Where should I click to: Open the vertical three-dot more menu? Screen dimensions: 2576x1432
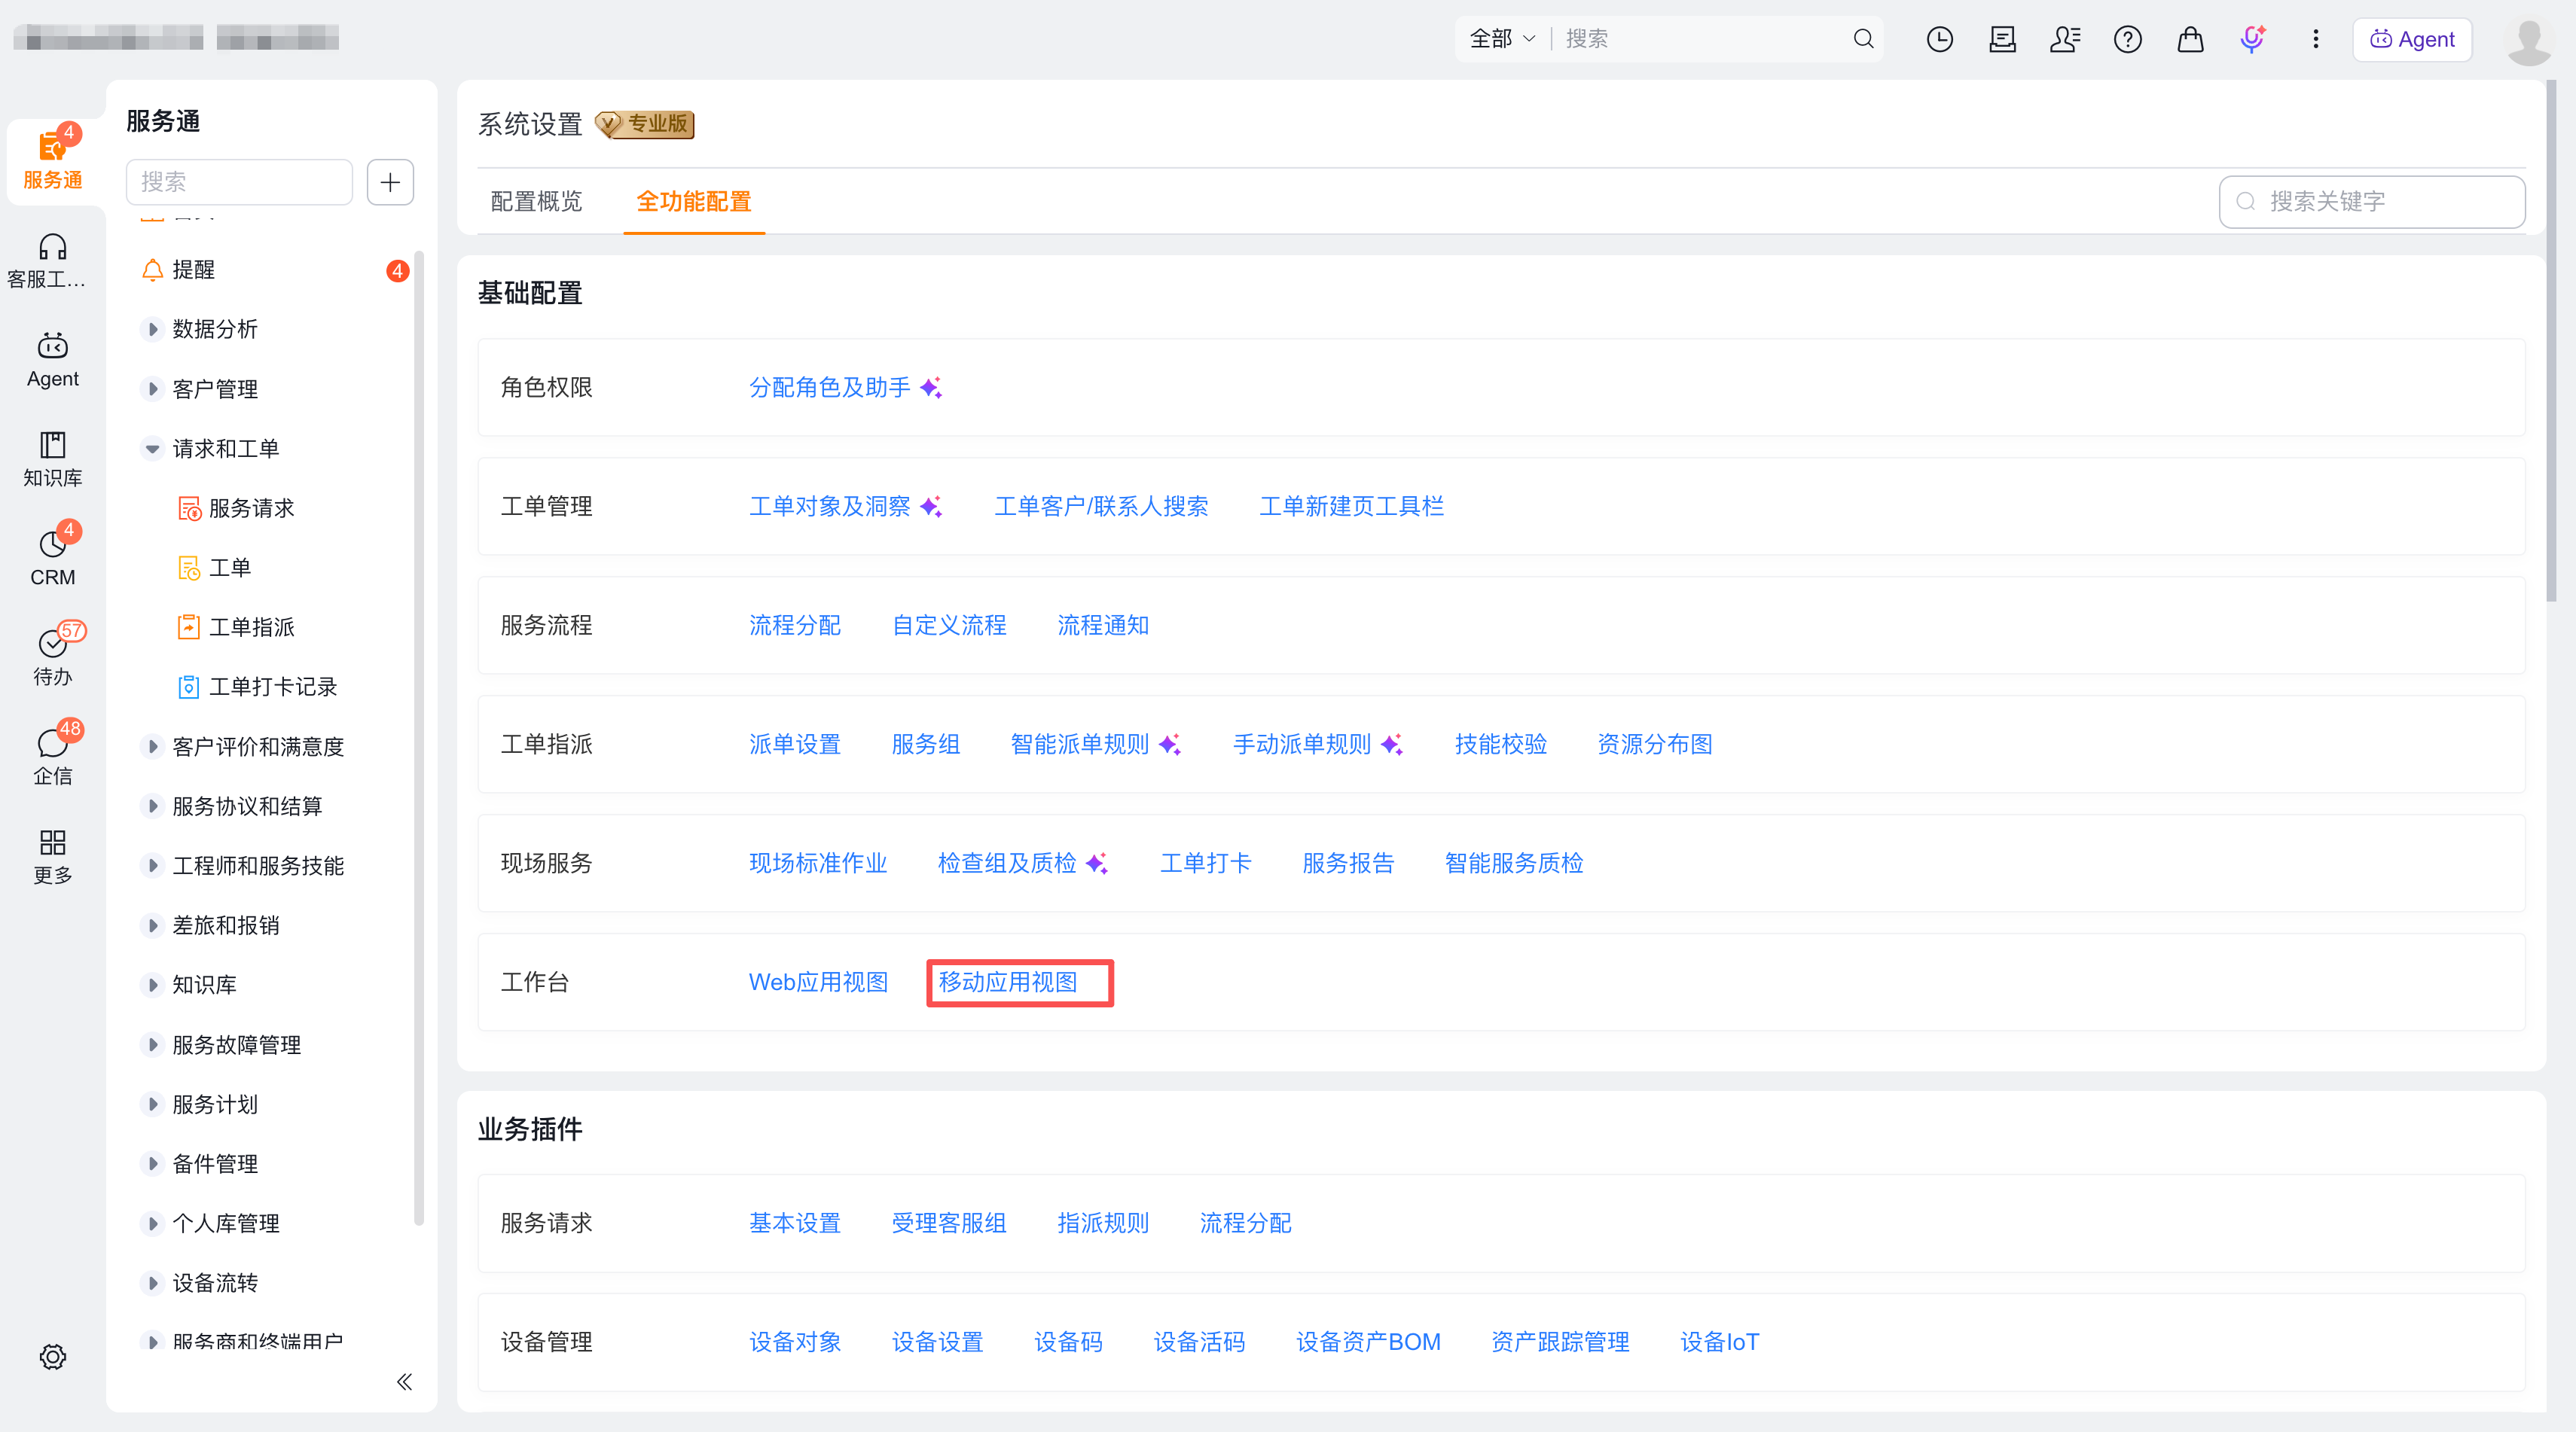coord(2315,39)
